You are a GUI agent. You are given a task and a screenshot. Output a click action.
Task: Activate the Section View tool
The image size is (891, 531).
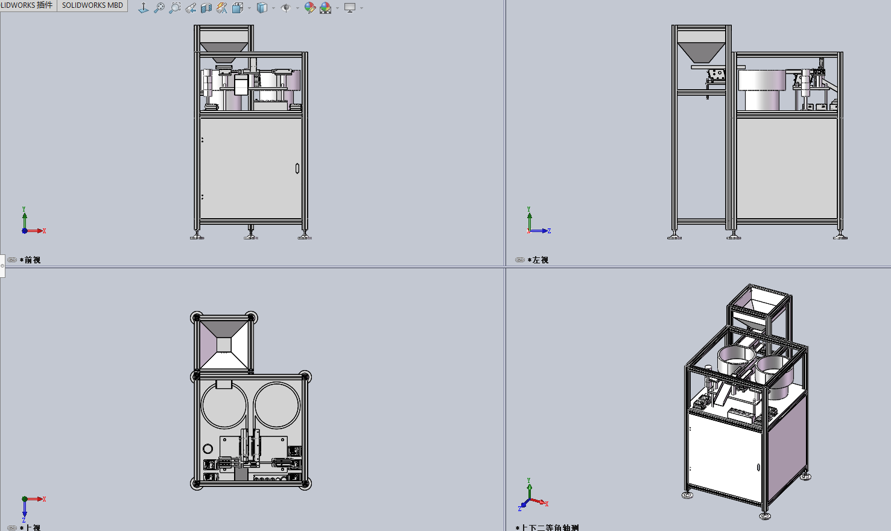click(206, 8)
